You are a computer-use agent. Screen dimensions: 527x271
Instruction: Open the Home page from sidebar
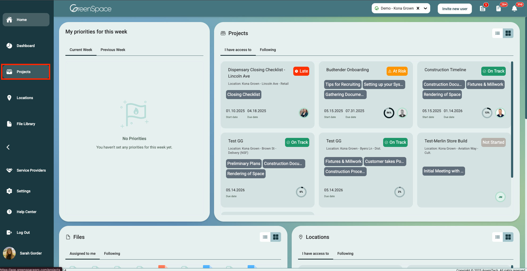point(26,20)
